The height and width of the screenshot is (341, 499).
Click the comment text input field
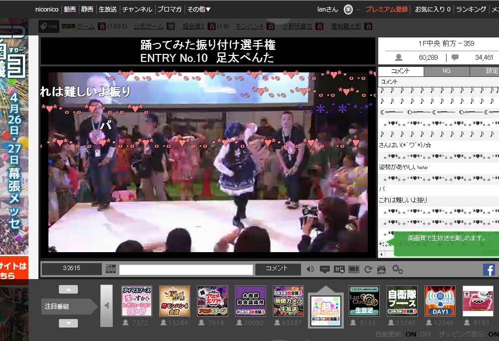pyautogui.click(x=186, y=270)
